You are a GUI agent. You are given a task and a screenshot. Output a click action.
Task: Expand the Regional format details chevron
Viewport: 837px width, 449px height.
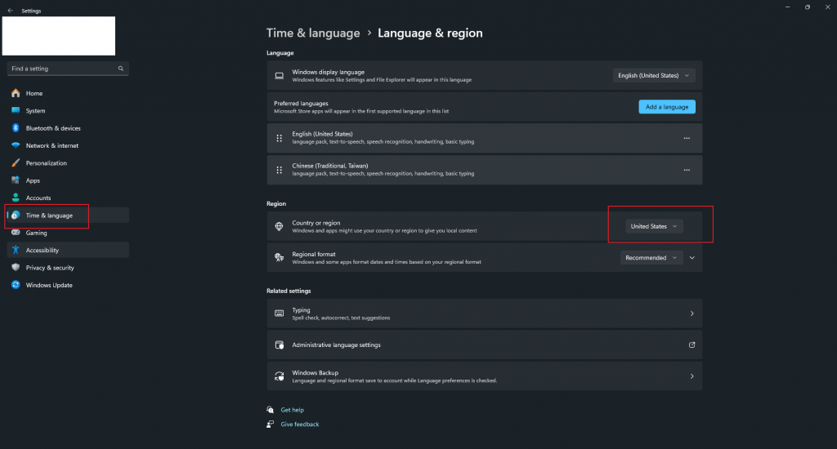click(x=692, y=257)
